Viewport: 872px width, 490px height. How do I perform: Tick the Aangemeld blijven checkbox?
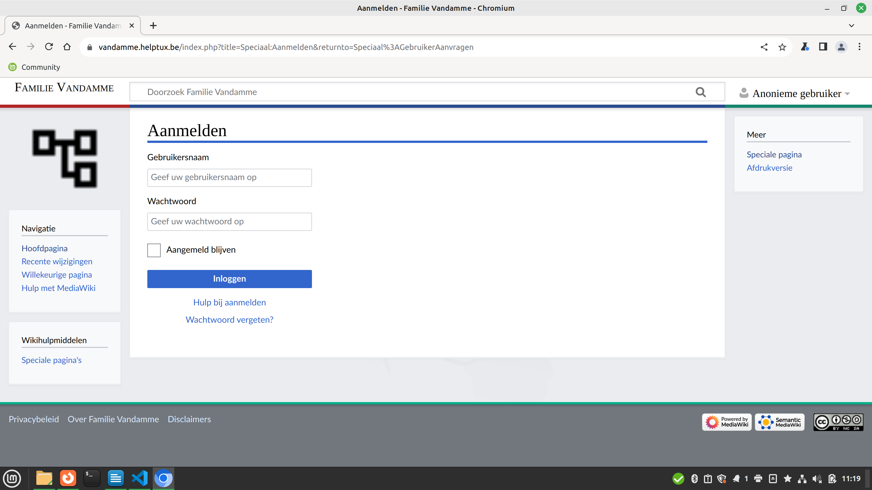click(154, 250)
